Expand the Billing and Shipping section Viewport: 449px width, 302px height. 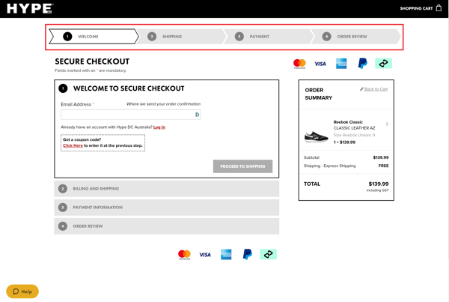click(167, 189)
